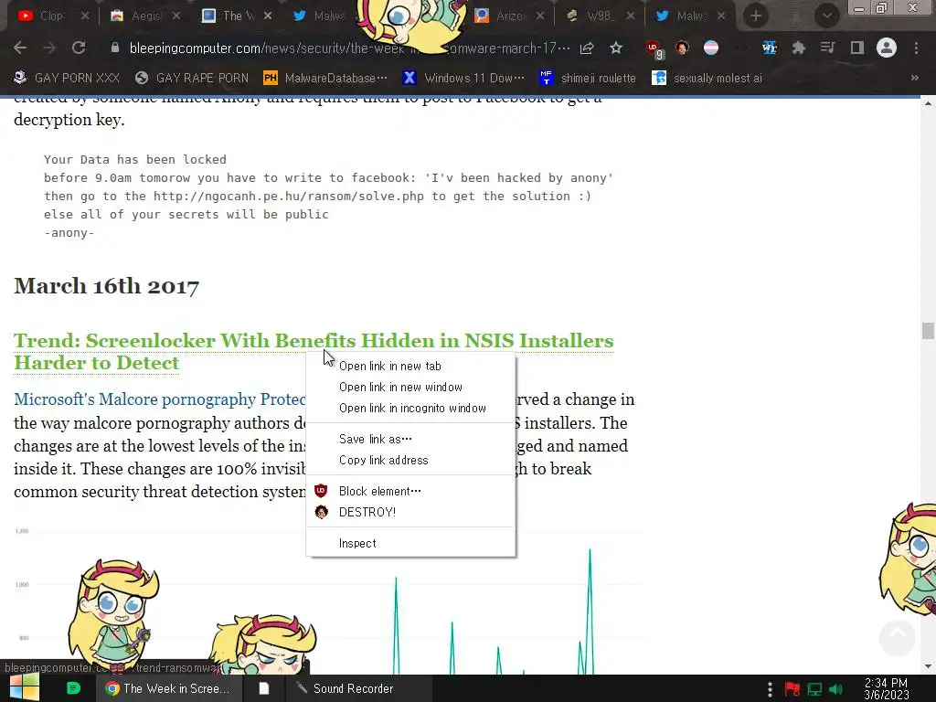Toggle the browser side panel
The width and height of the screenshot is (936, 702).
tap(857, 48)
